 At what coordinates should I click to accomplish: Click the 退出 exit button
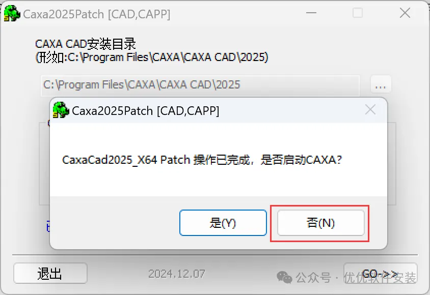tap(50, 273)
